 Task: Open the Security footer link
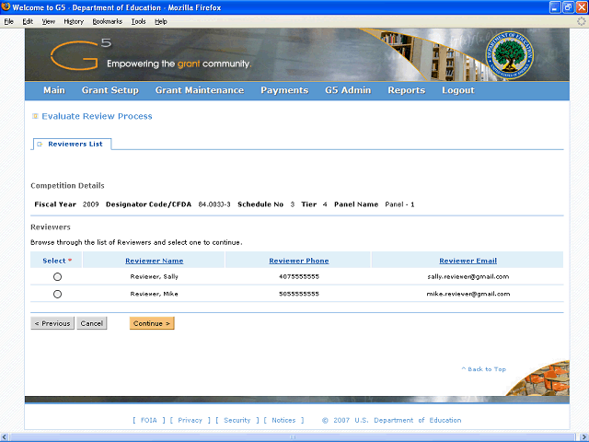tap(237, 420)
